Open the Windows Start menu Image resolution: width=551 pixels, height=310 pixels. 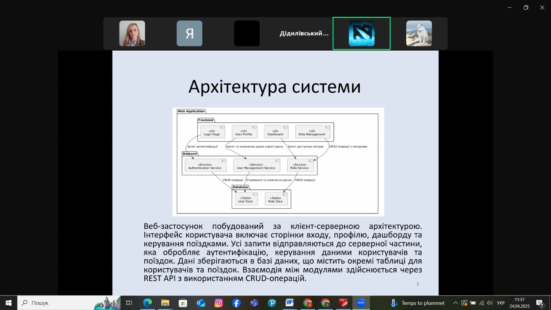click(x=9, y=303)
